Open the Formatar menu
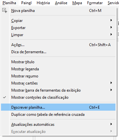Image resolution: width=119 pixels, height=140 pixels. click(x=95, y=3)
